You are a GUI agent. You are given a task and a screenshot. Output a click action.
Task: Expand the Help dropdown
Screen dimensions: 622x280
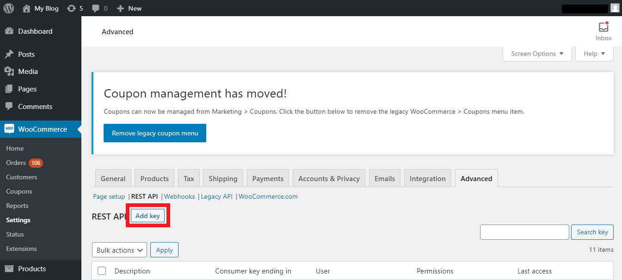[x=594, y=54]
